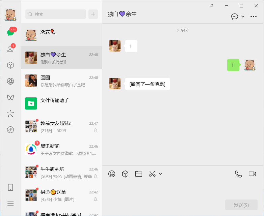This screenshot has width=264, height=216.
Task: Open the Contacts icon with badge
Action: (x=10, y=49)
